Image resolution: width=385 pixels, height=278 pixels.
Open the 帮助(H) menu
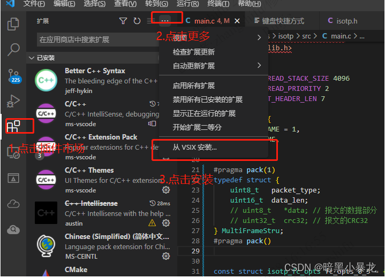pos(249,3)
